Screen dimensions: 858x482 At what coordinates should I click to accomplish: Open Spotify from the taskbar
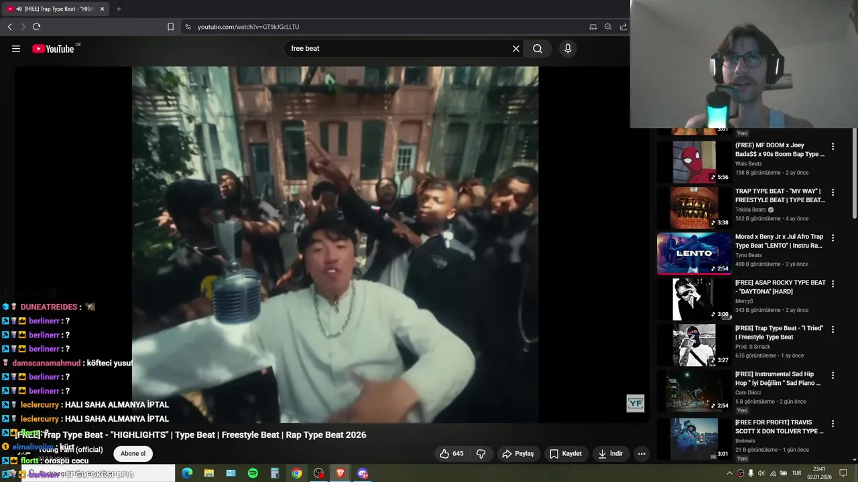[253, 473]
